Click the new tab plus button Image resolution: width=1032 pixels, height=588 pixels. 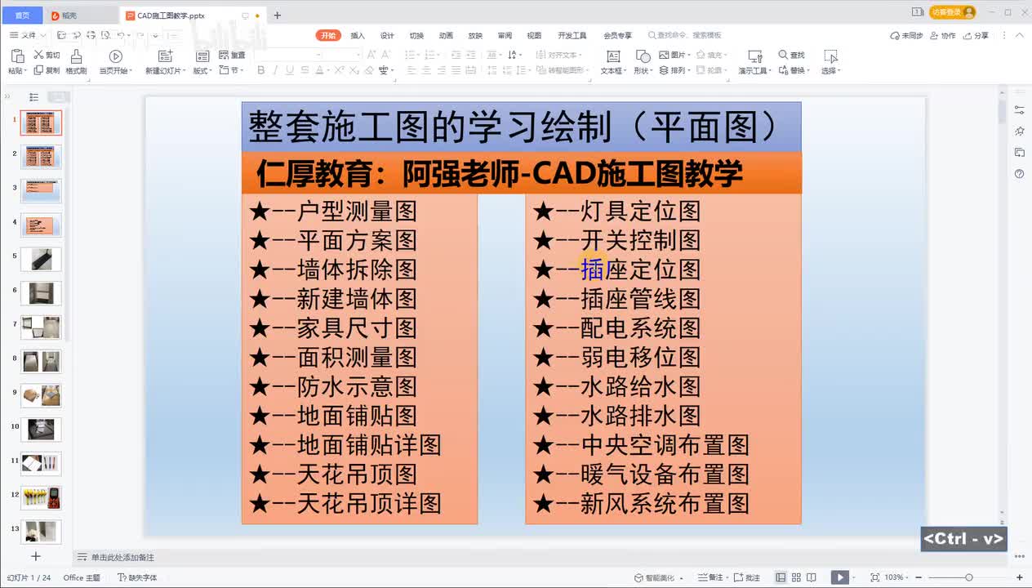pyautogui.click(x=278, y=15)
